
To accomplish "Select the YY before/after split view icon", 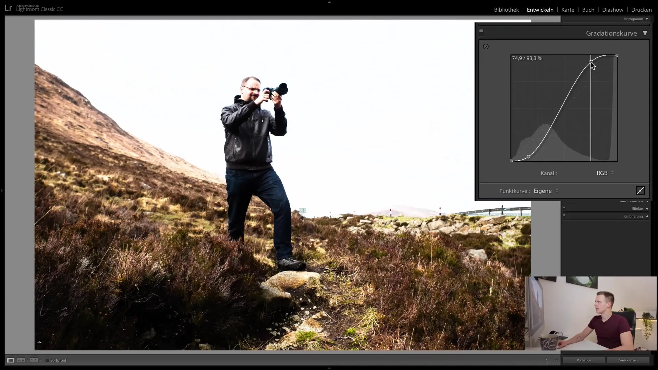I will point(34,360).
